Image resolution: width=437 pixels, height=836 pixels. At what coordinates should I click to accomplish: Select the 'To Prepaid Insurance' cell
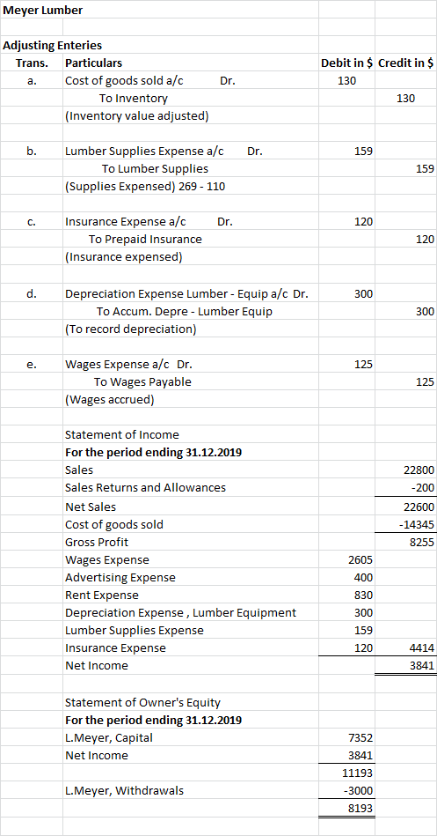tap(145, 240)
